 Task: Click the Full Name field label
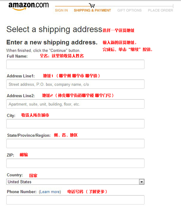tap(17, 56)
